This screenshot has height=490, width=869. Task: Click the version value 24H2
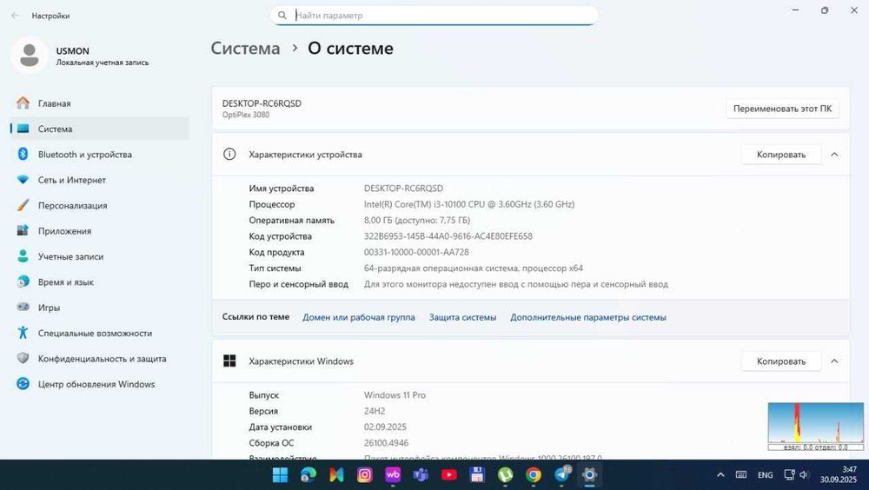point(374,411)
